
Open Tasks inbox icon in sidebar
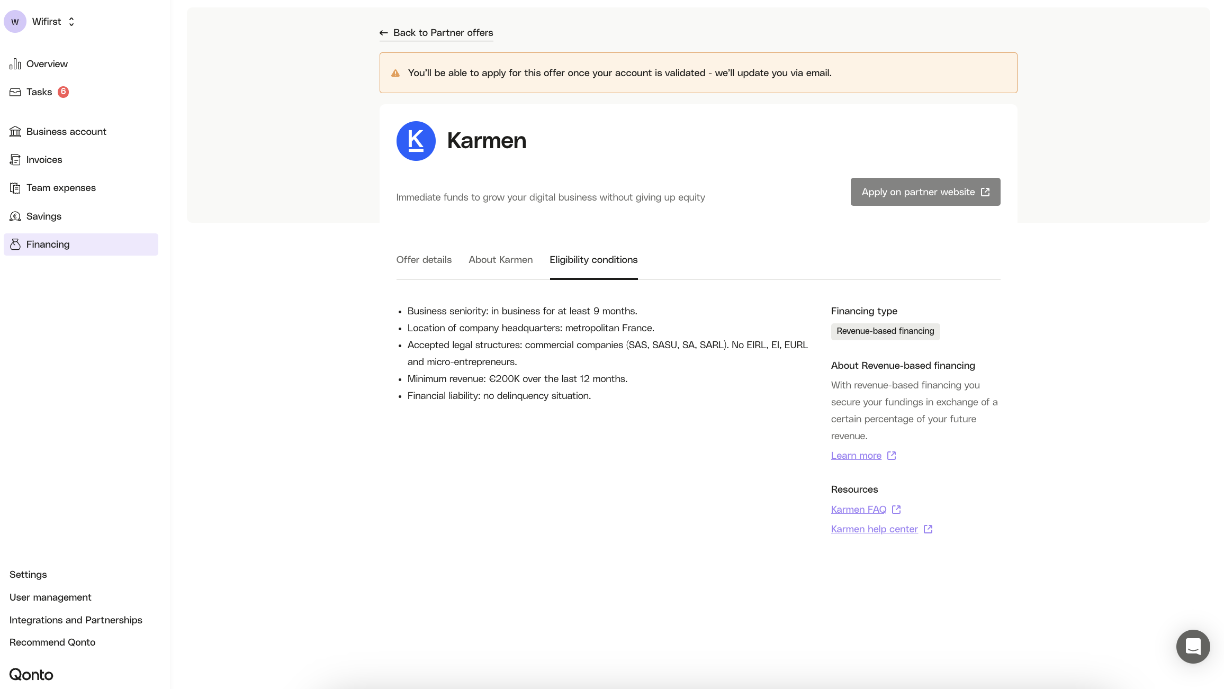pyautogui.click(x=15, y=92)
